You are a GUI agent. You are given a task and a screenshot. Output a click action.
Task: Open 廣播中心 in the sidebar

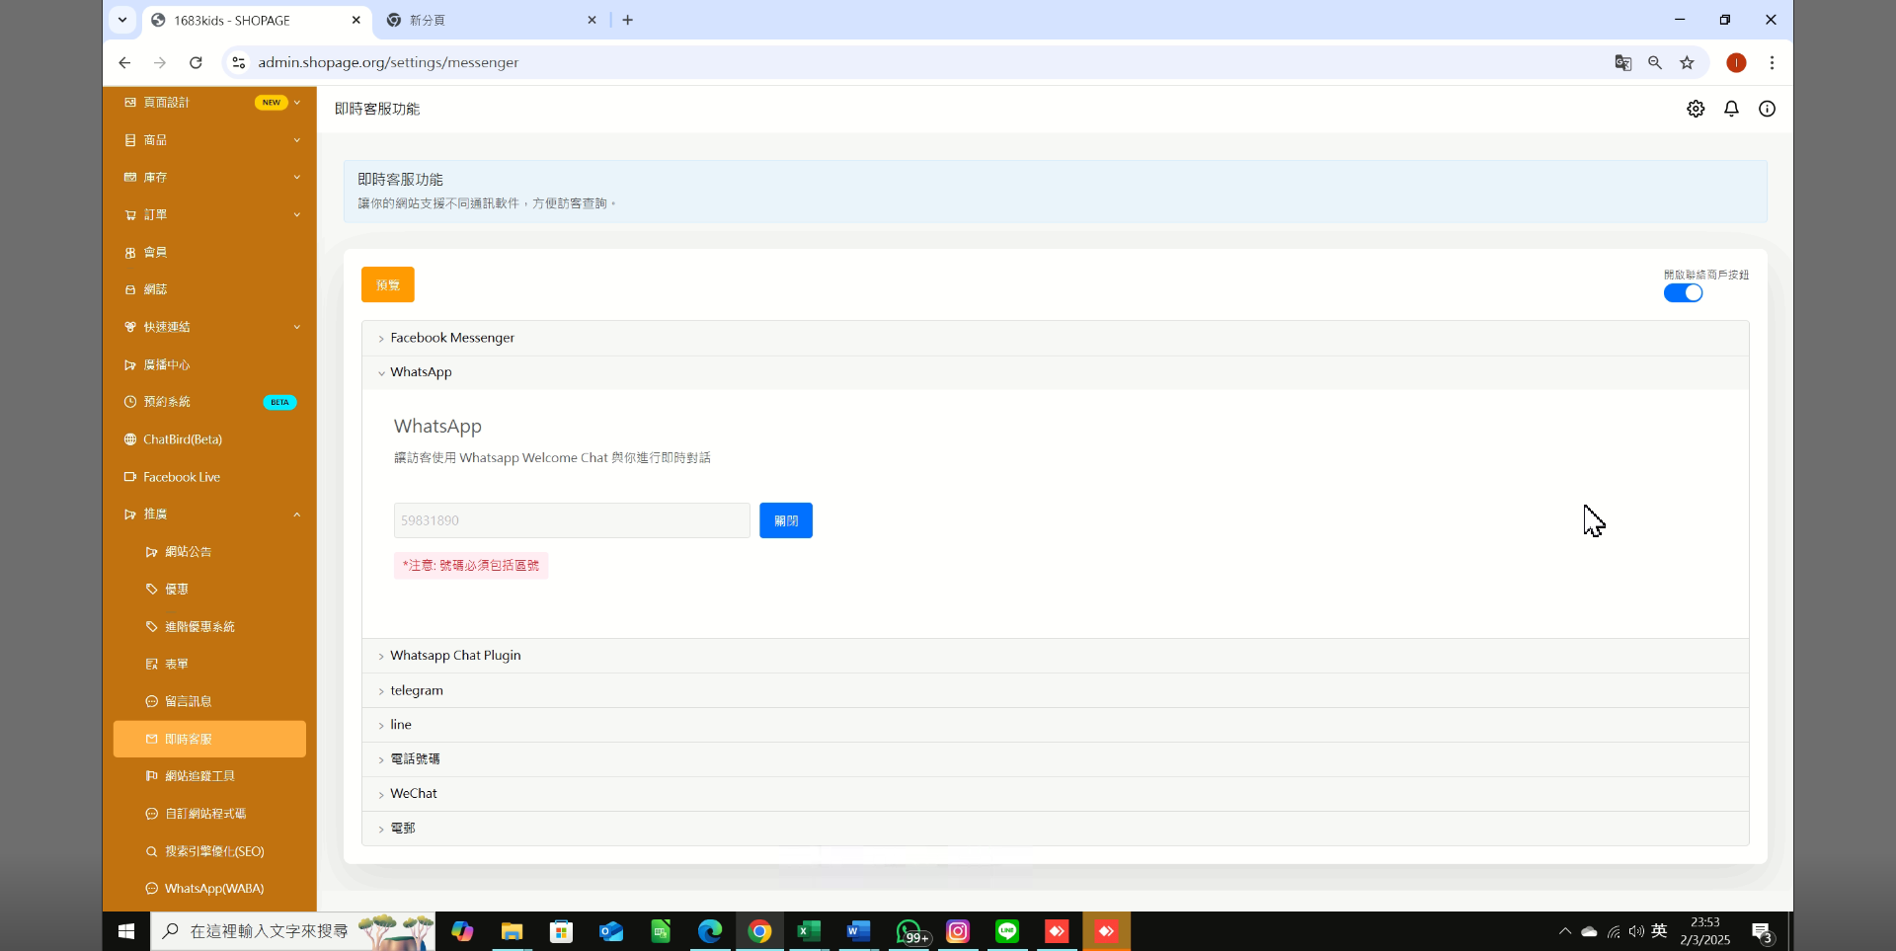click(x=209, y=364)
